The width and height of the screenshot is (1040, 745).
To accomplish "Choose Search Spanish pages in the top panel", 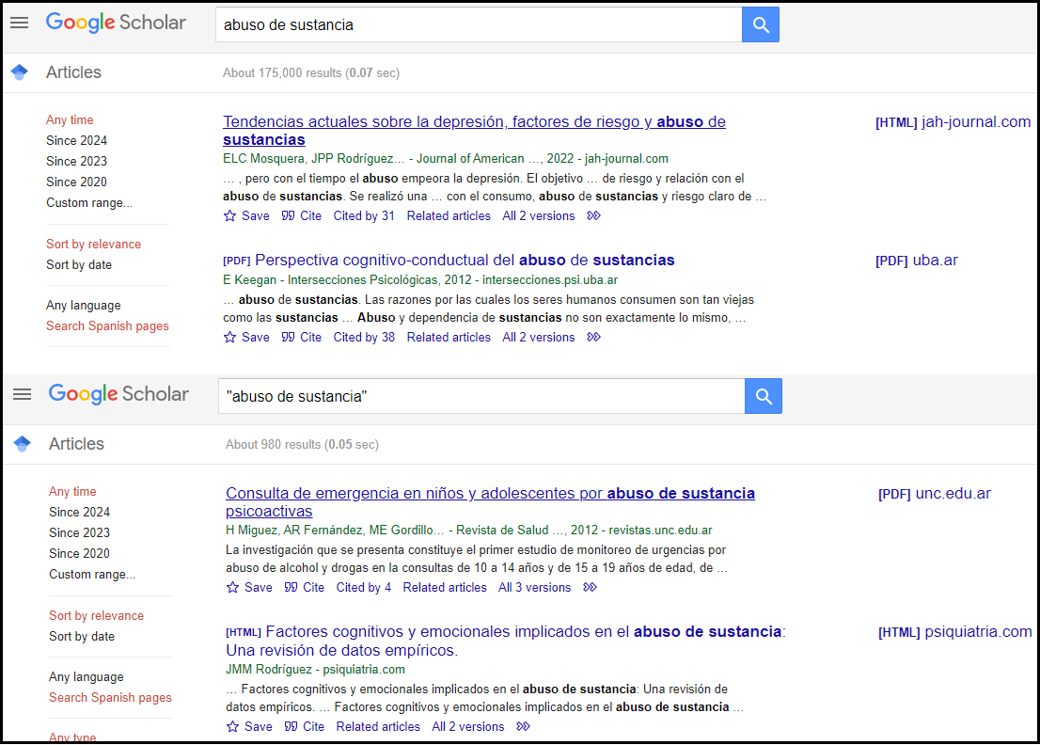I will pos(107,326).
